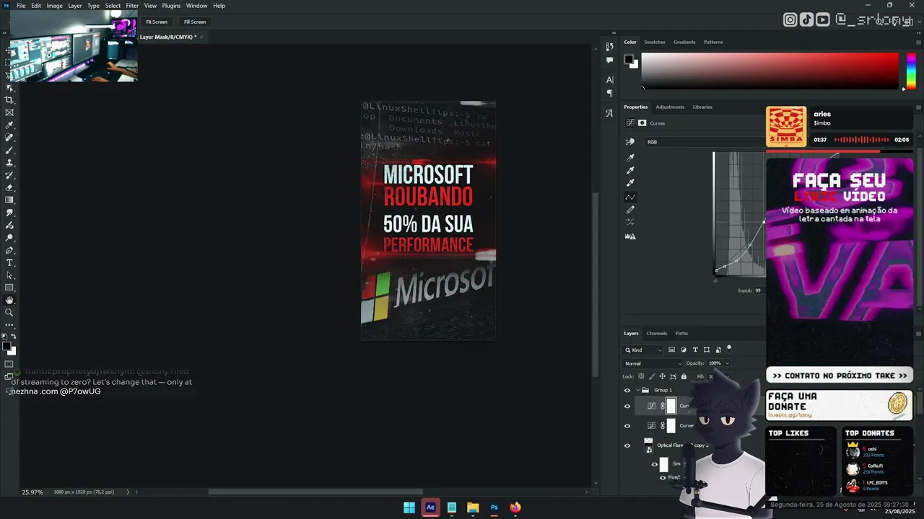Switch to the Swatches tab
924x519 pixels.
click(x=655, y=42)
